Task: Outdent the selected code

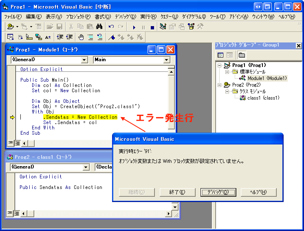Action: point(69,37)
